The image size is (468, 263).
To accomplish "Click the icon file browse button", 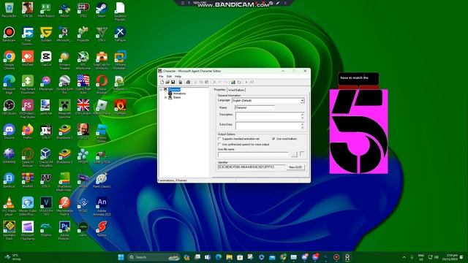I will pyautogui.click(x=294, y=154).
